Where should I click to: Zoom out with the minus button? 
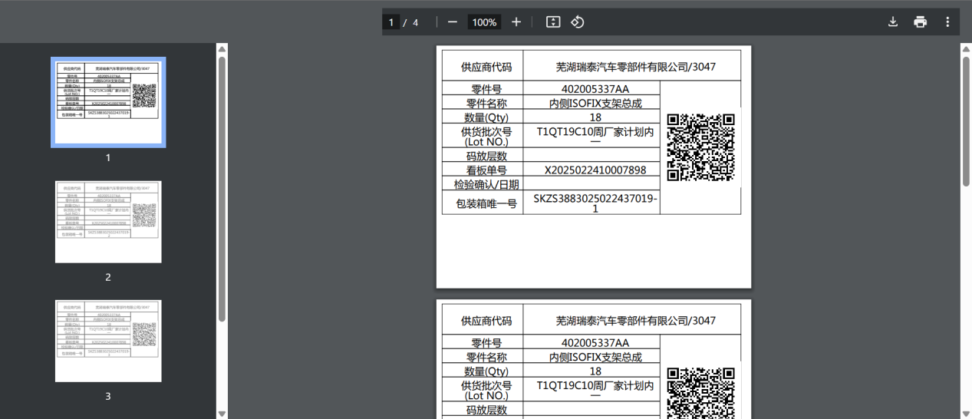(452, 22)
